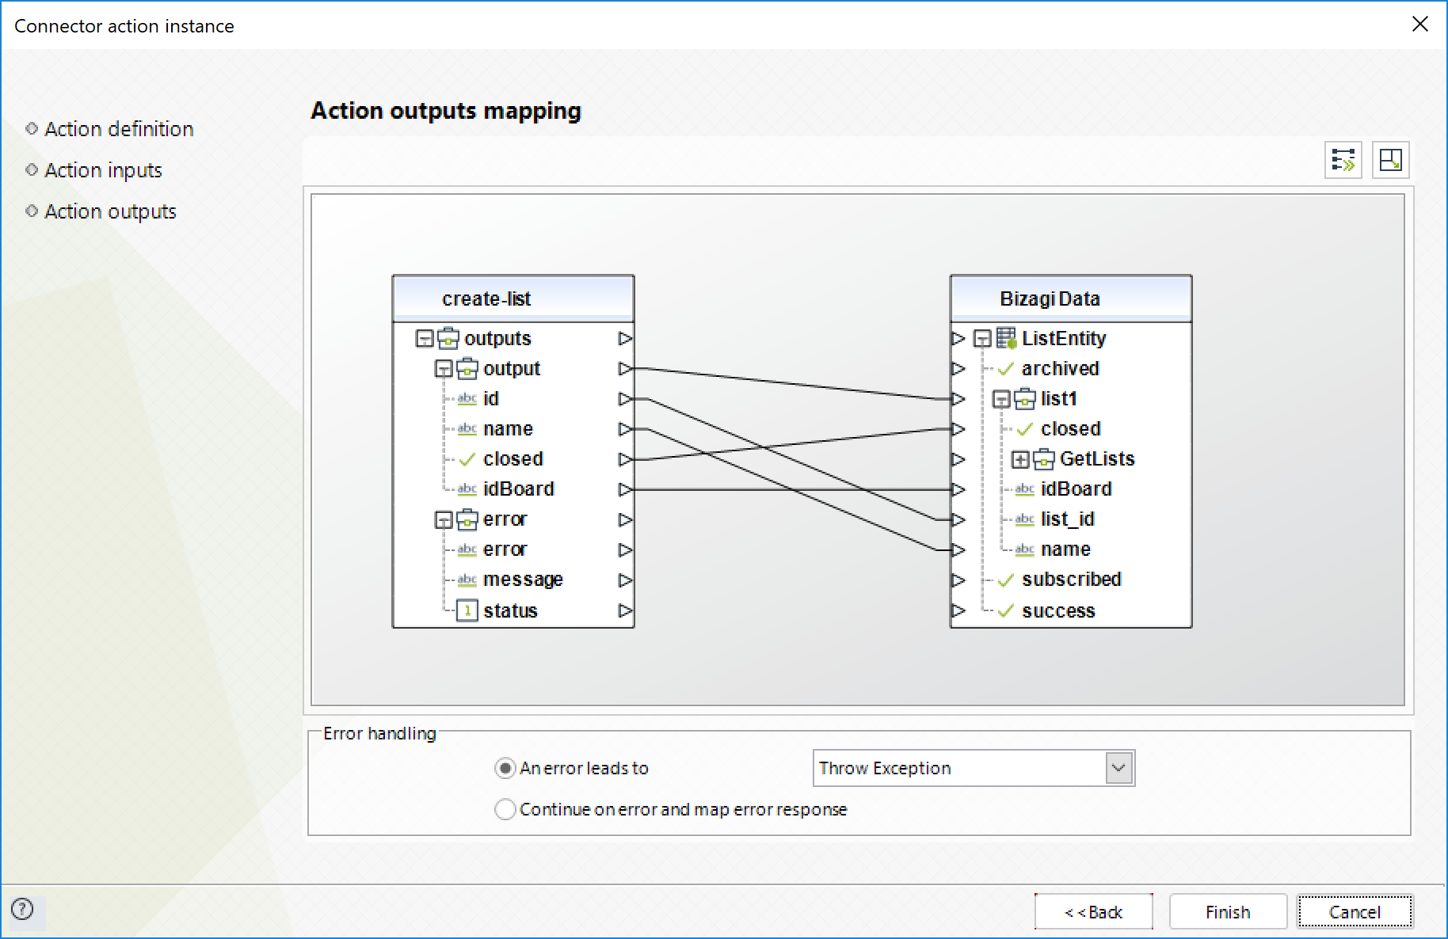The image size is (1448, 939).
Task: Click the output arrow beside idBoard in create-list
Action: pyautogui.click(x=625, y=489)
